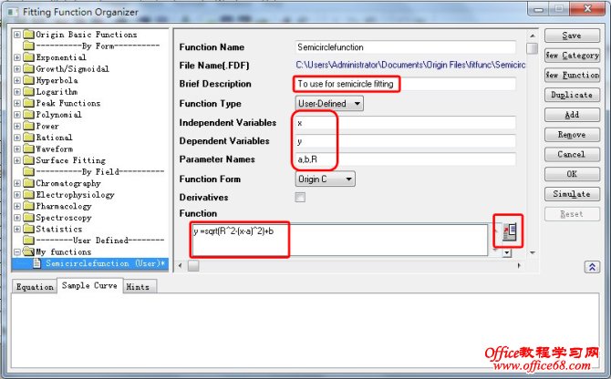Click the vertical scrollbar thumb of the form
The width and height of the screenshot is (611, 379).
[532, 48]
